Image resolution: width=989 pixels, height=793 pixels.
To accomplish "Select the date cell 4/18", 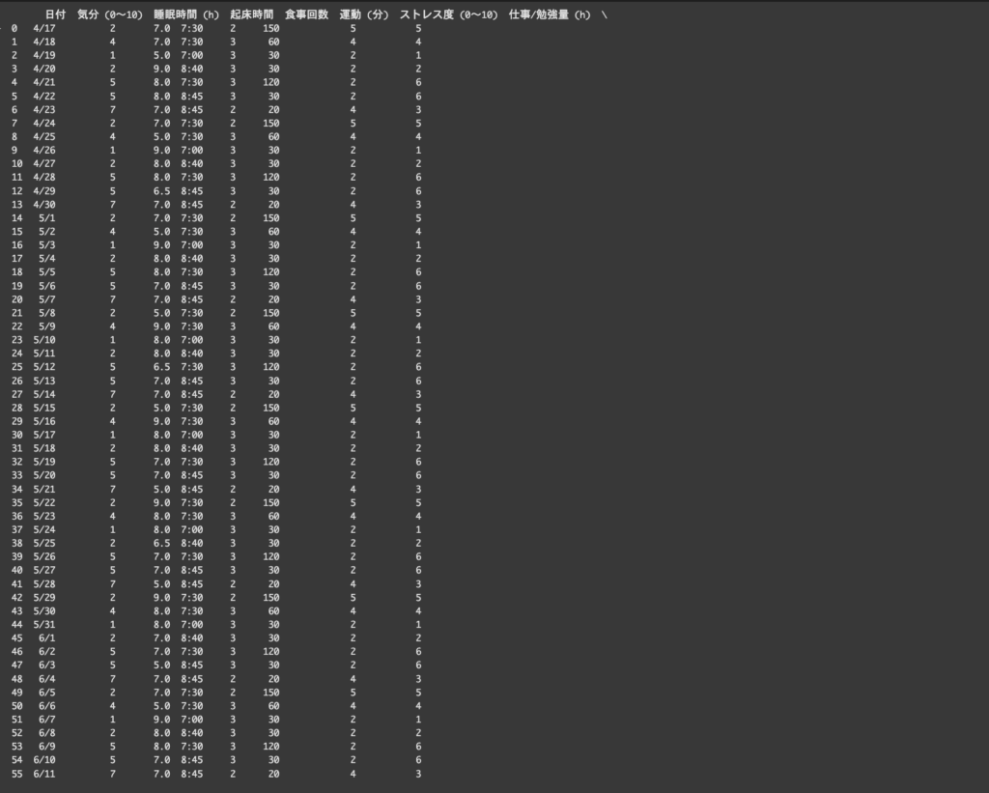I will coord(44,42).
